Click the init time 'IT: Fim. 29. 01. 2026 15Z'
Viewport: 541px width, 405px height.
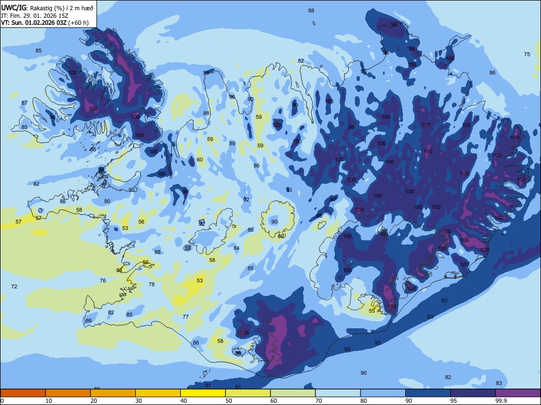(35, 16)
